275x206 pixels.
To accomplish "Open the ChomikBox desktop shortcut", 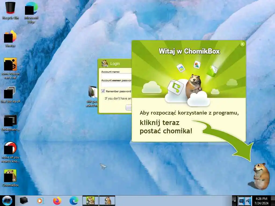I will click(x=10, y=178).
